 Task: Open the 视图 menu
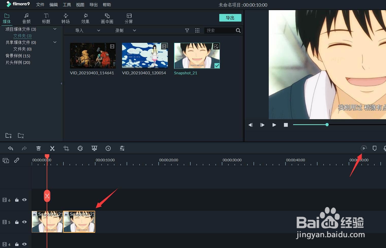coord(80,5)
